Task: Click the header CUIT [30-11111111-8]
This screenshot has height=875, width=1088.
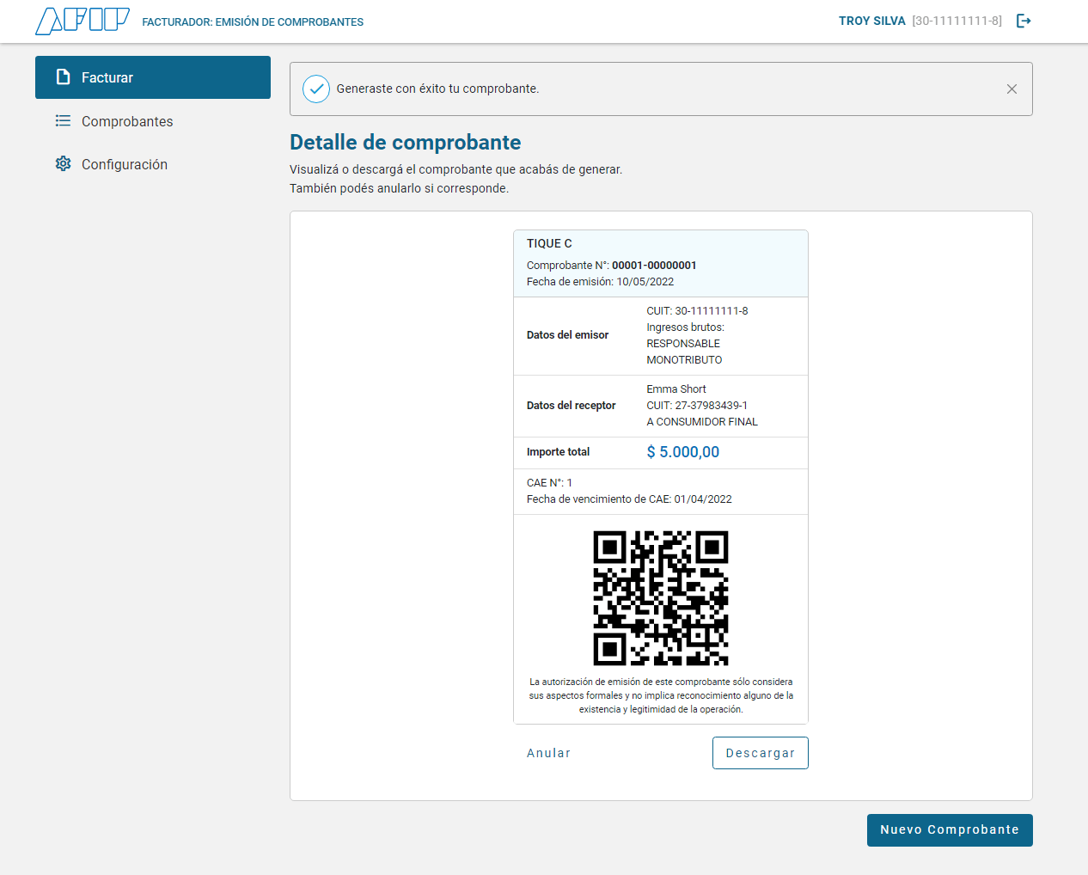Action: [957, 21]
